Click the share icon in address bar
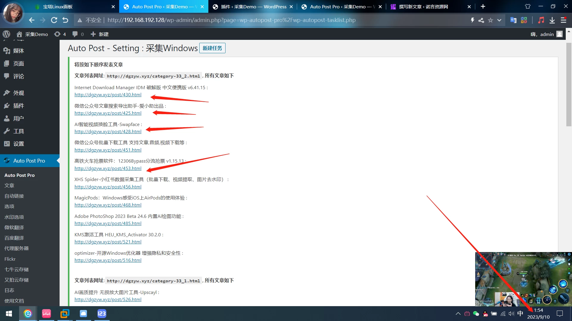Screen dimensions: 572x321 click(x=481, y=20)
